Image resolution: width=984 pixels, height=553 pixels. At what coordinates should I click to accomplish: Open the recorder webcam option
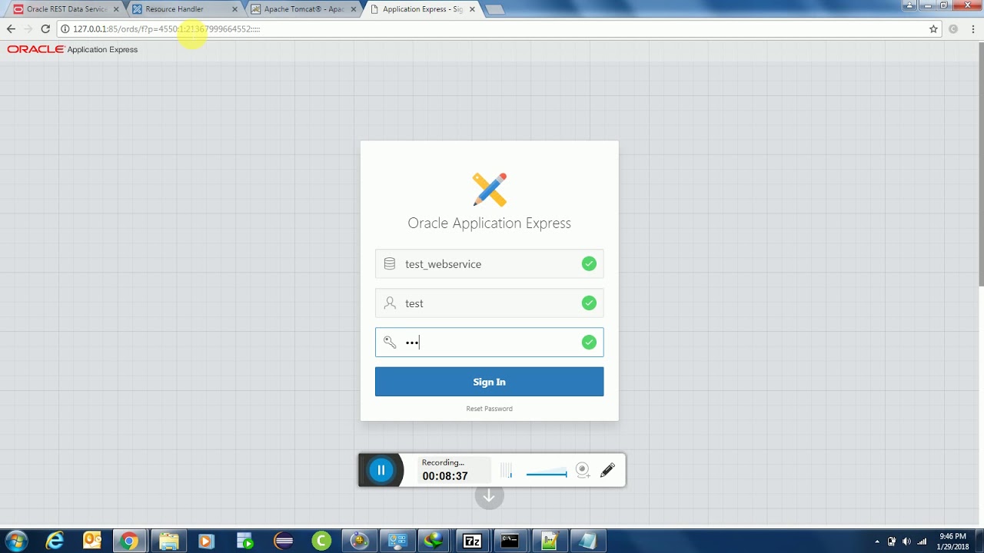point(583,470)
